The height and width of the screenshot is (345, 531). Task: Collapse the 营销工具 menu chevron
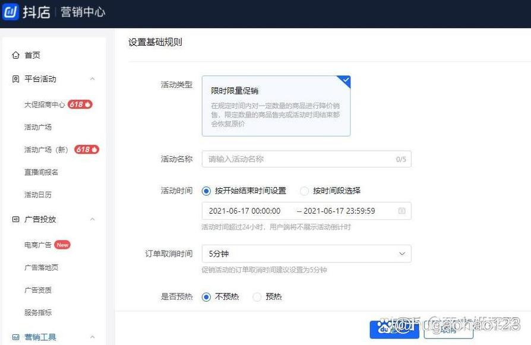92,337
